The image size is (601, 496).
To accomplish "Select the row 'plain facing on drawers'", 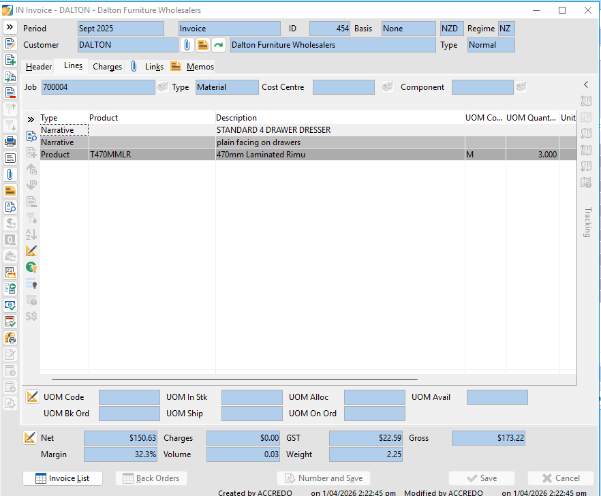I will tap(308, 142).
